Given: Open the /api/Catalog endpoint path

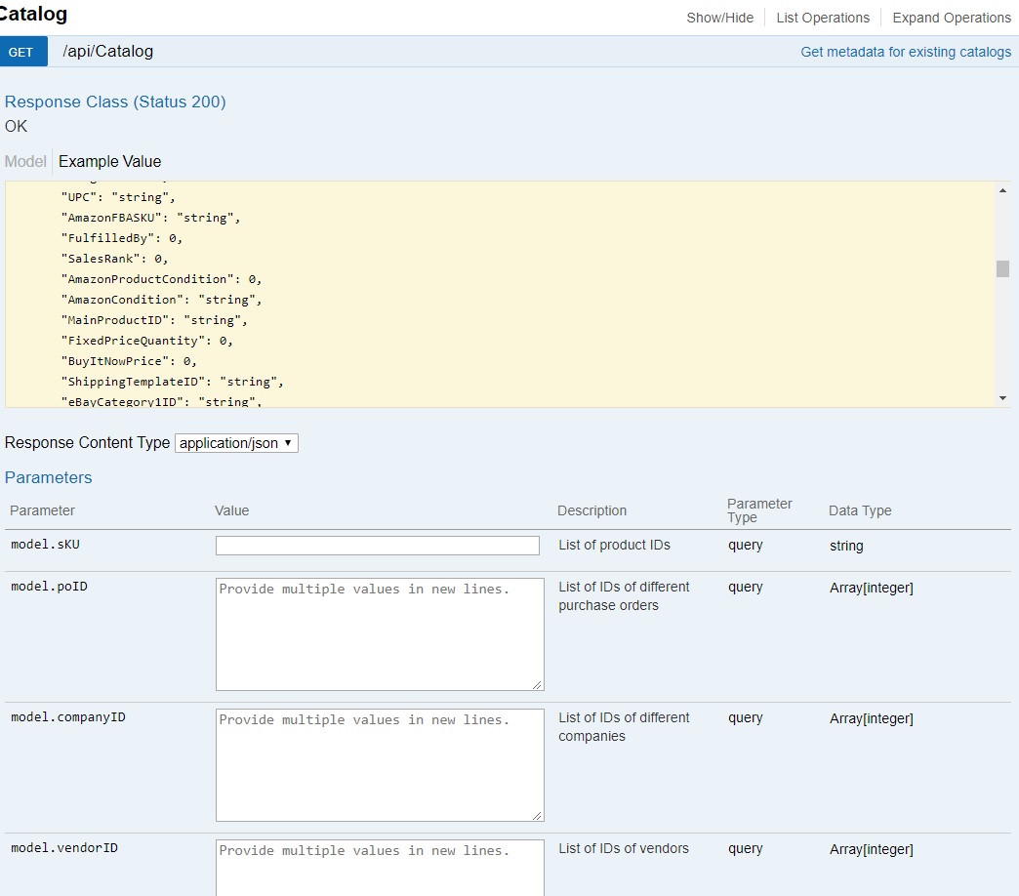Looking at the screenshot, I should point(108,52).
